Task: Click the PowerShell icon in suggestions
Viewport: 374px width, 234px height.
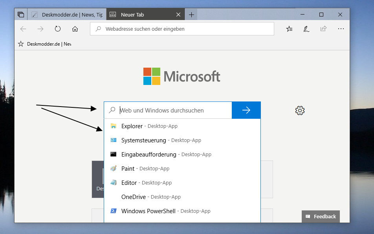Action: pyautogui.click(x=113, y=211)
